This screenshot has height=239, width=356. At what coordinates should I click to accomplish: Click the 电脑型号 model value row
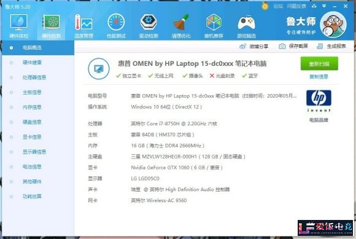coord(214,96)
